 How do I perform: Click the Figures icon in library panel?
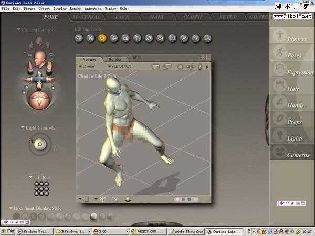click(x=280, y=37)
